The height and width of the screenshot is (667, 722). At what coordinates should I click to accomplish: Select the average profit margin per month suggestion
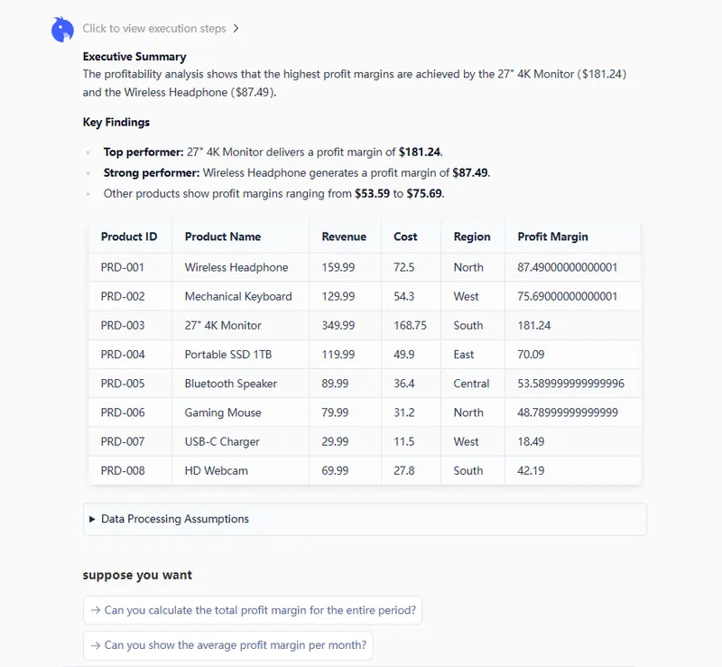227,645
